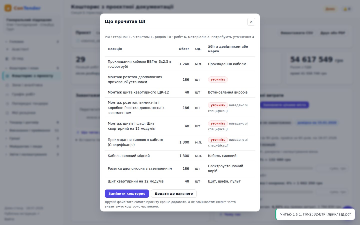360x225 pixels.
Task: Click position «Прокладання силового кабелю (Специфікація)»
Action: pos(135,142)
